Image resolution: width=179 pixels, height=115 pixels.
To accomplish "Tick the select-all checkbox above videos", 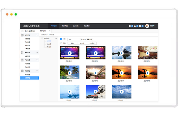I will [x=61, y=43].
